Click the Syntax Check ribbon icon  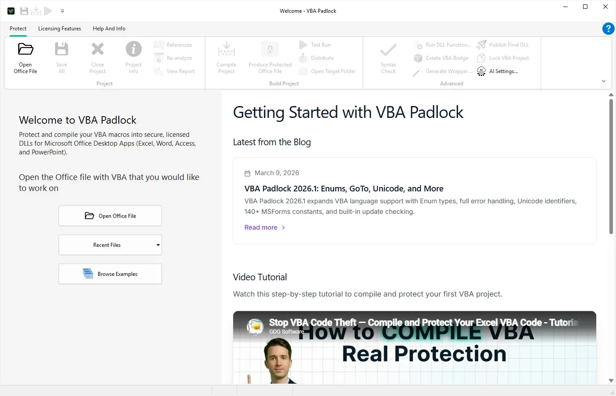pos(389,49)
